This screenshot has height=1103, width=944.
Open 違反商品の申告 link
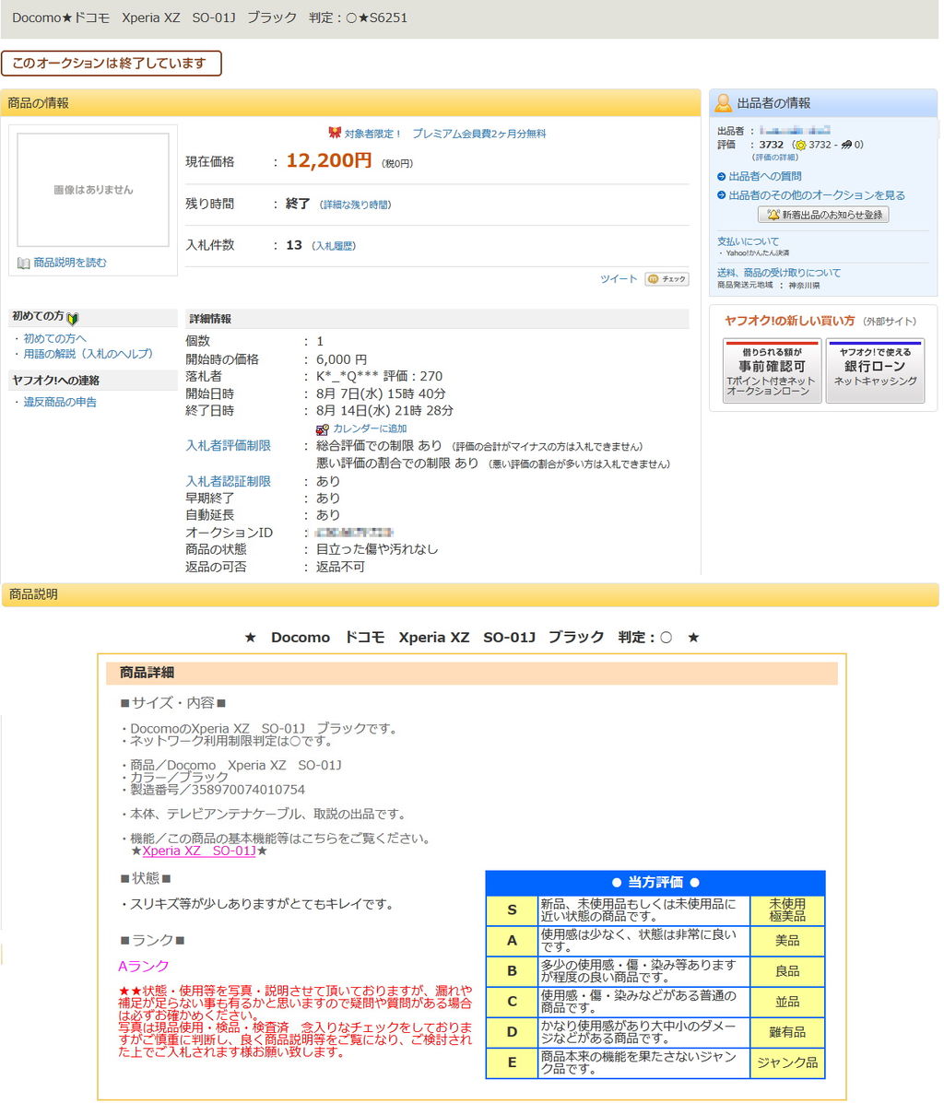pos(60,403)
